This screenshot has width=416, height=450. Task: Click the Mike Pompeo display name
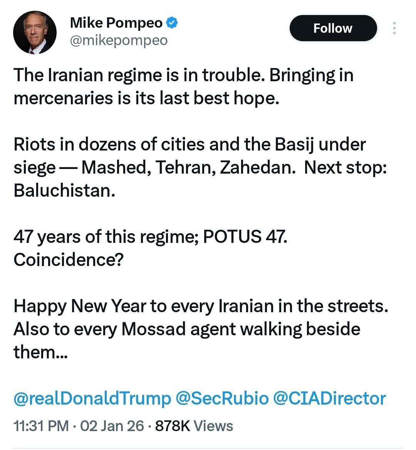116,23
